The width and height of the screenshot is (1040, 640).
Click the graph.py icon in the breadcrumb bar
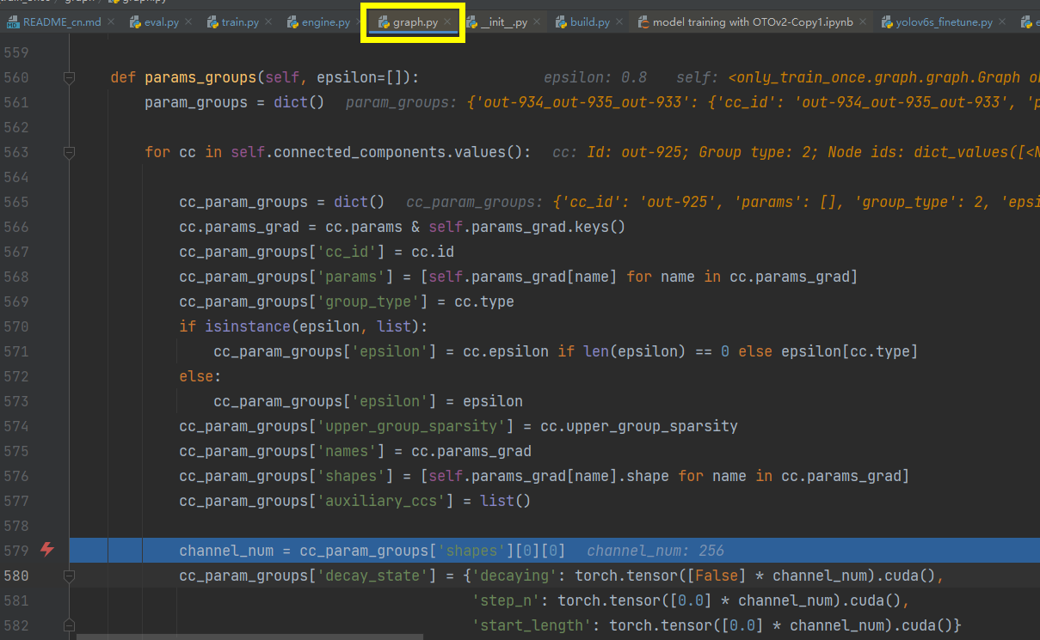pyautogui.click(x=112, y=3)
